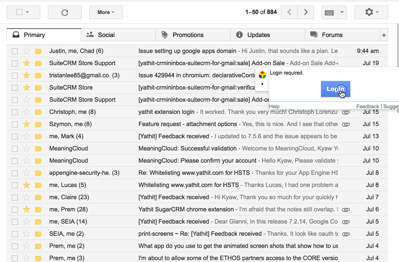Image resolution: width=399 pixels, height=262 pixels.
Task: Click the colorful Yathit extension icon
Action: click(x=262, y=75)
